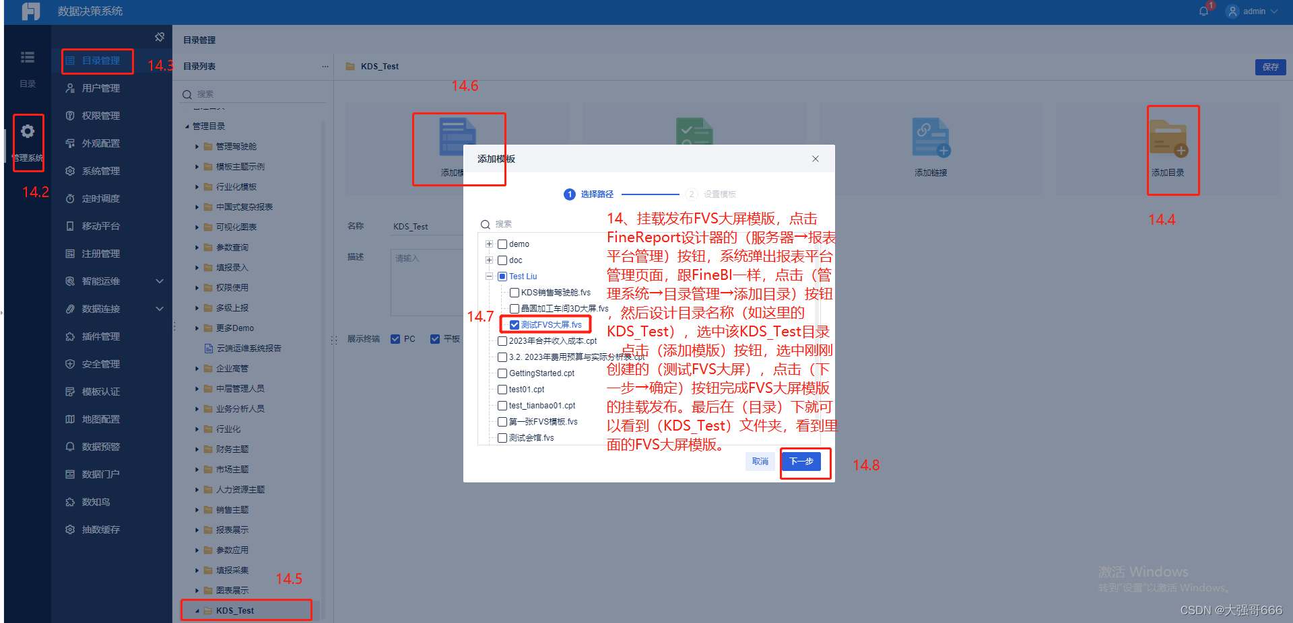Open the notification bell icon
Screen dimensions: 1293x623
click(1203, 11)
